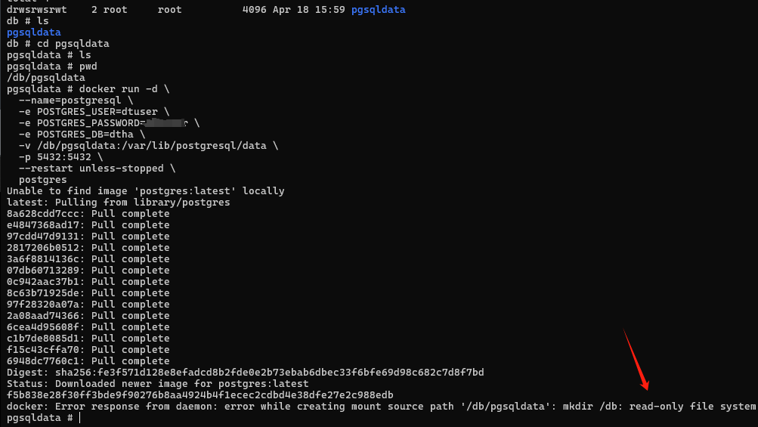Click the cursor at the final prompt

(79, 418)
